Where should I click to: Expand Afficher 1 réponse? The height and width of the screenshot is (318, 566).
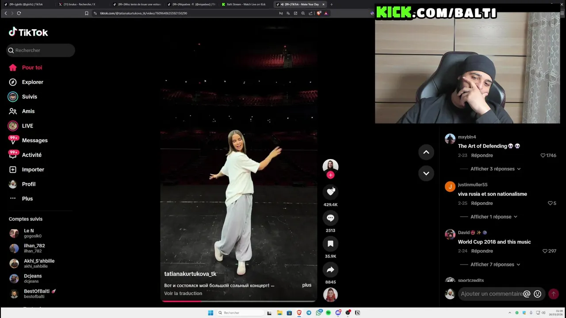click(x=493, y=217)
